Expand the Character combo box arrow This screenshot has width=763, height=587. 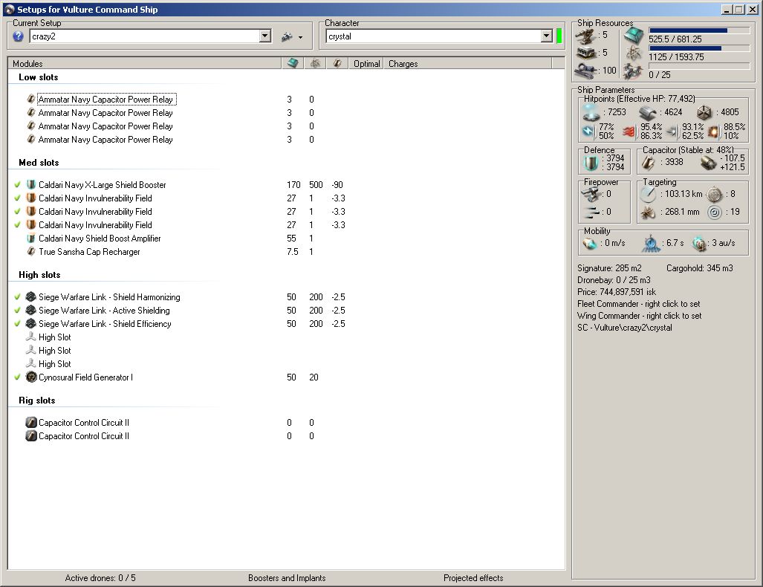(547, 36)
